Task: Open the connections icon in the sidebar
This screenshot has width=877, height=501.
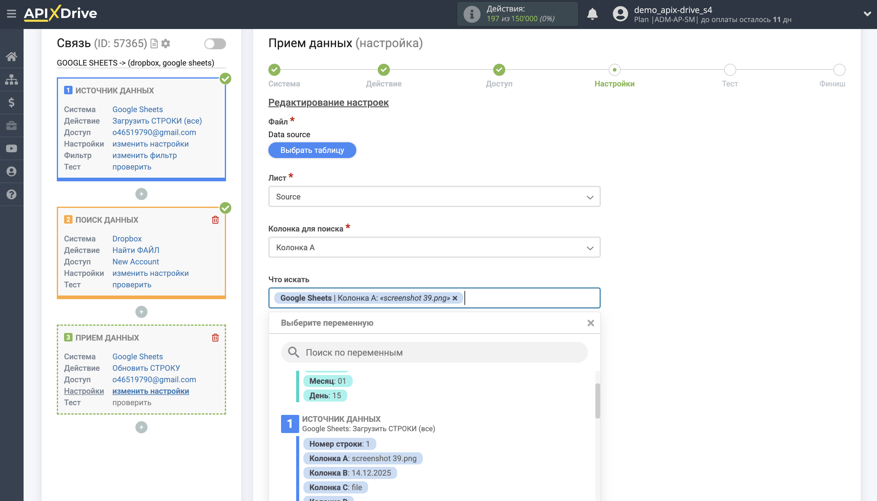Action: click(x=11, y=79)
